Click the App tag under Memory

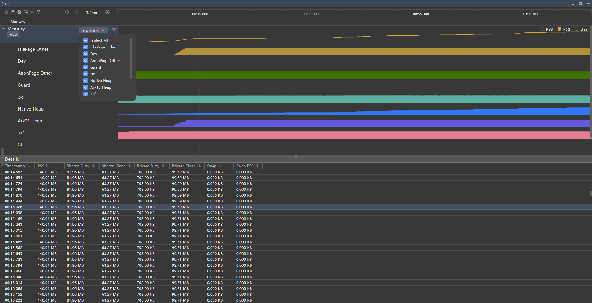coord(13,34)
